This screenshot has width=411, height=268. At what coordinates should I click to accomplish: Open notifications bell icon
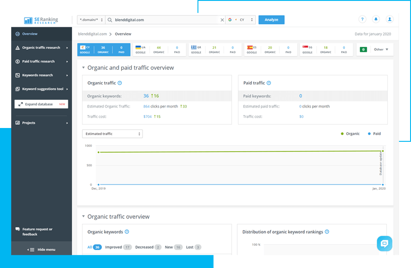click(x=376, y=20)
